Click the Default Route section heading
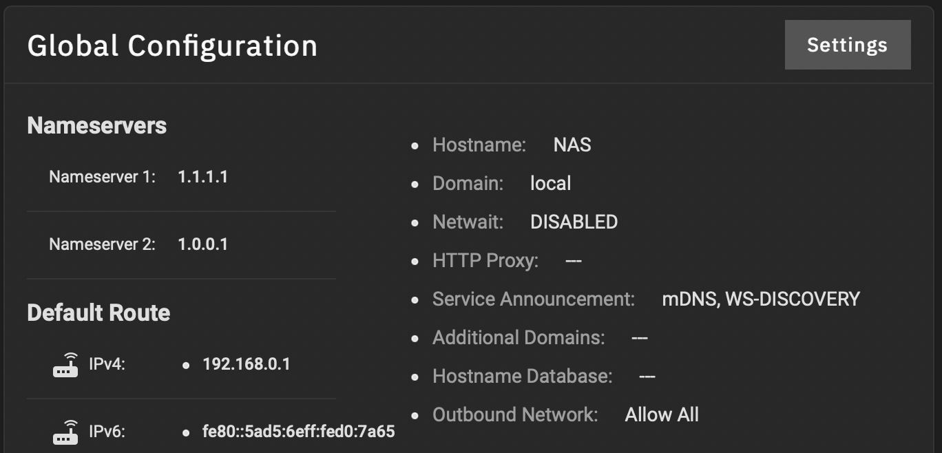This screenshot has height=453, width=942. [x=98, y=313]
